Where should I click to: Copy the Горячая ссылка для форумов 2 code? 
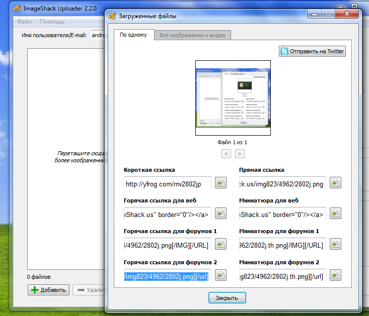[x=220, y=275]
